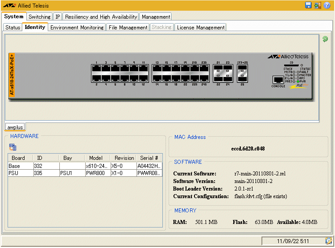Select port 5 on the switch image
Screen dimensions: 335x248
point(116,68)
